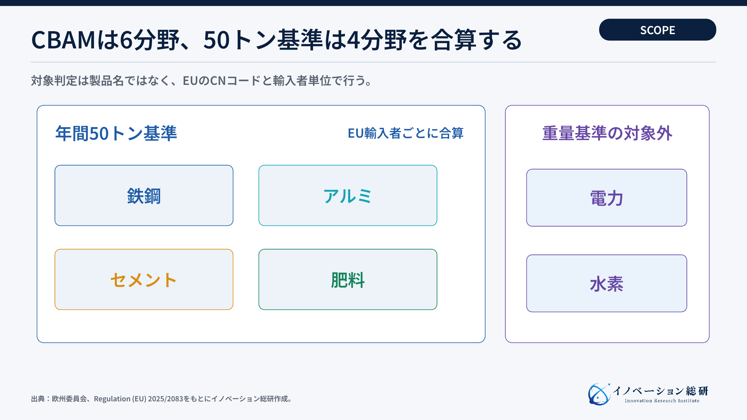Click the divider line under the title
747x420 pixels.
pyautogui.click(x=373, y=62)
